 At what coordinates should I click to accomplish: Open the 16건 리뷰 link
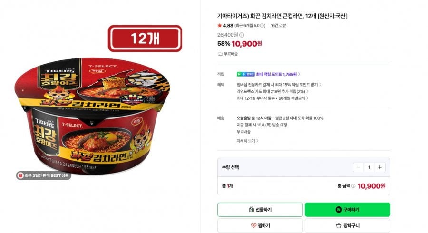278,26
